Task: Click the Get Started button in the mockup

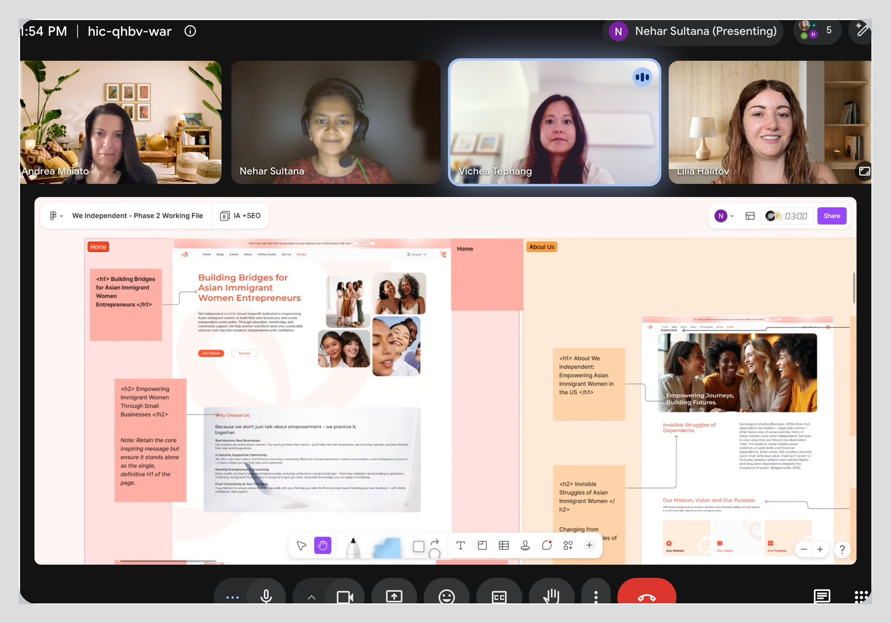Action: tap(211, 353)
